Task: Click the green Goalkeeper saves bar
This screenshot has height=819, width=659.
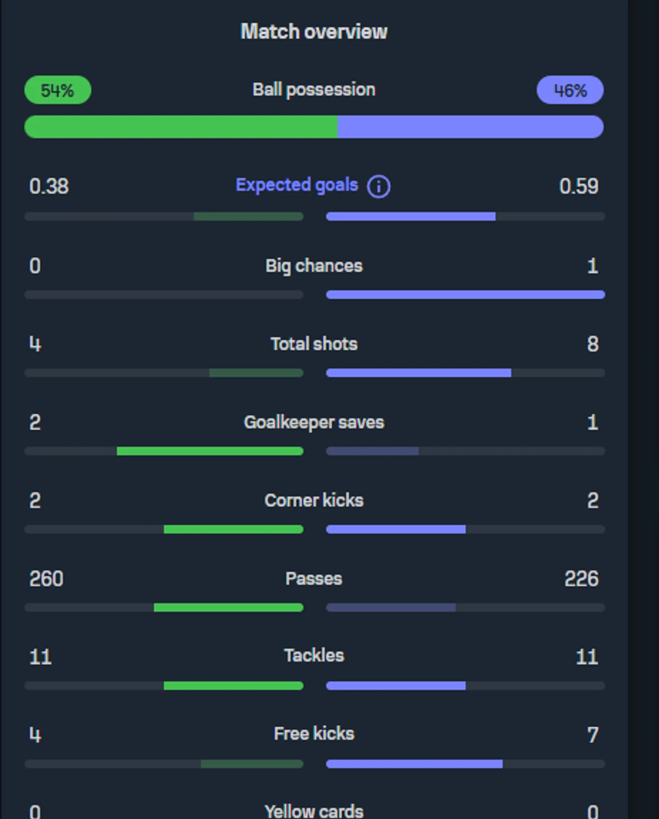Action: click(210, 451)
